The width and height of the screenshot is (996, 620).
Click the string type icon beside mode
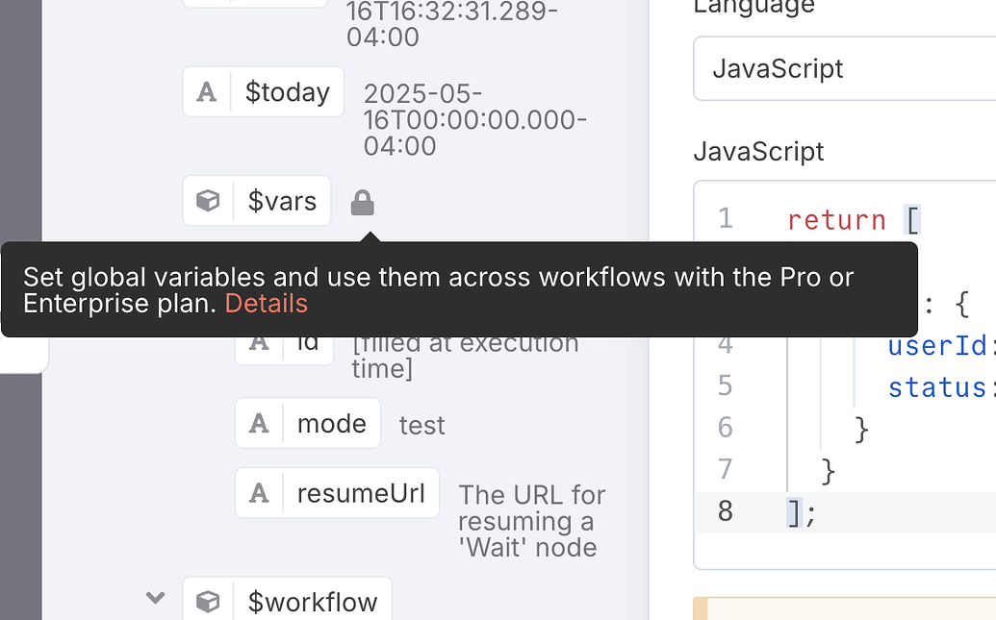[x=260, y=423]
